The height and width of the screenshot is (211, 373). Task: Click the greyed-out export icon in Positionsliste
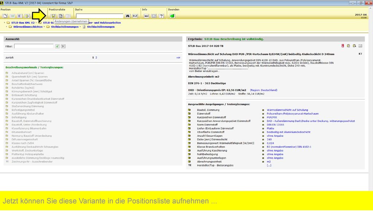[68, 16]
